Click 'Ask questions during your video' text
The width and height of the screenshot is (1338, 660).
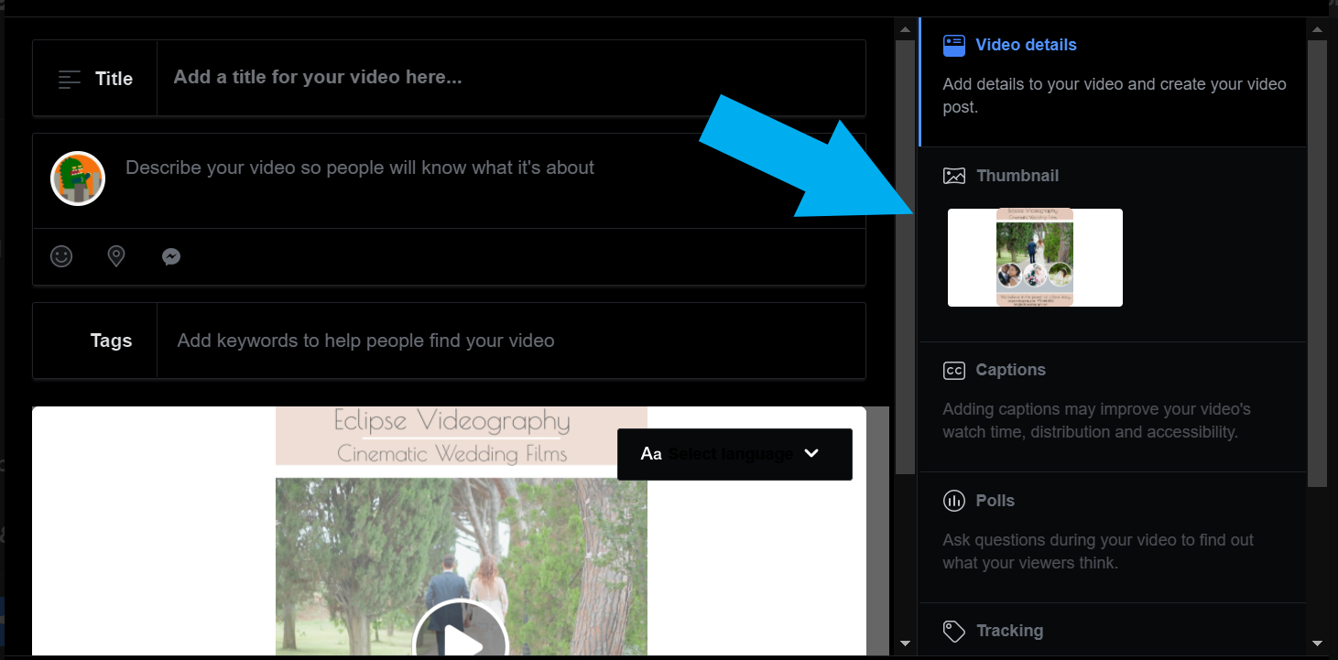1098,551
